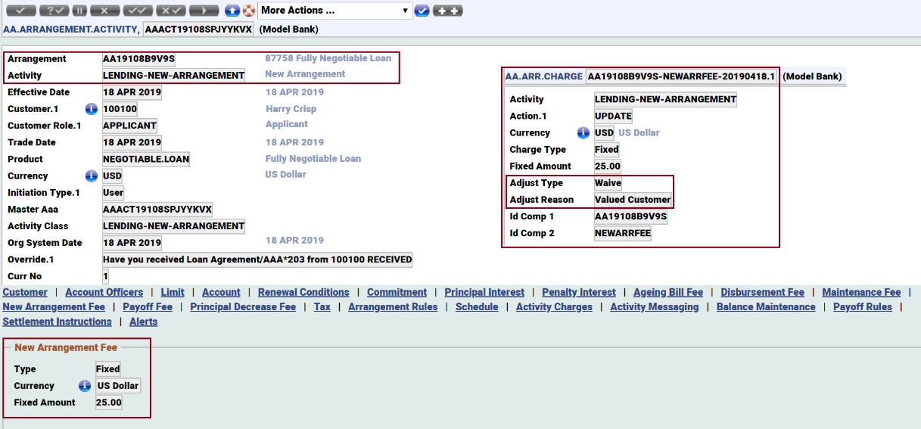The height and width of the screenshot is (429, 921).
Task: Click the Adjust Reason Valued Customer field
Action: (633, 200)
